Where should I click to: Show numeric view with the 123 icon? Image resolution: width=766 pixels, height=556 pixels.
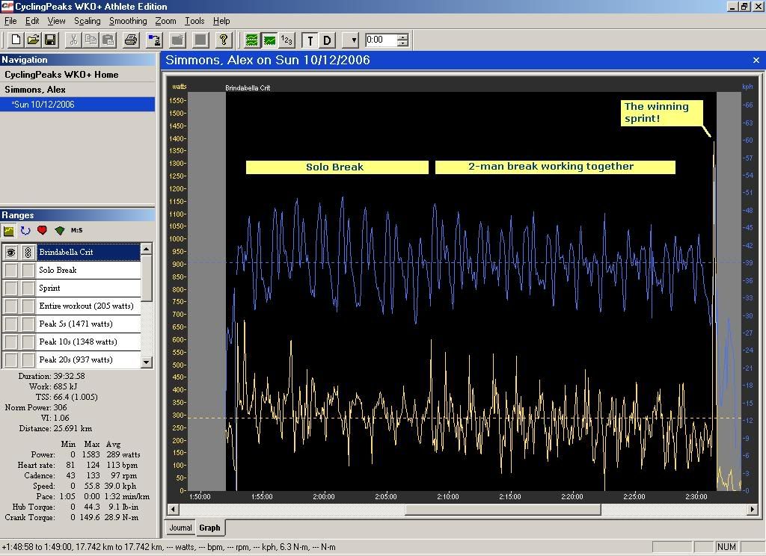287,40
